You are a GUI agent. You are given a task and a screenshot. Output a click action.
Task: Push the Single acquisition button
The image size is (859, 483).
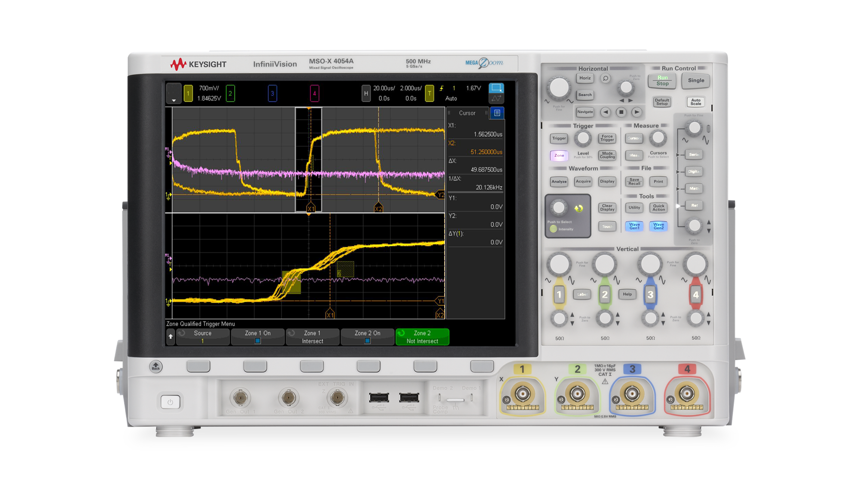point(696,80)
